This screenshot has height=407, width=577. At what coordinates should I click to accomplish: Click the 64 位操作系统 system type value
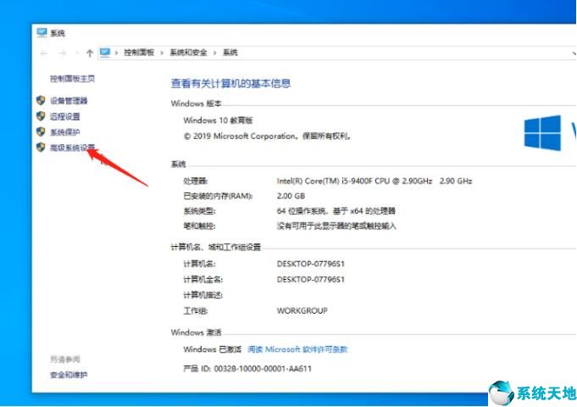(x=336, y=211)
